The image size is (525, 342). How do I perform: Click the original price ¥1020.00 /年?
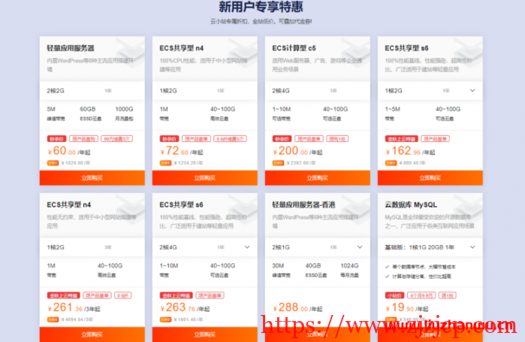point(76,163)
